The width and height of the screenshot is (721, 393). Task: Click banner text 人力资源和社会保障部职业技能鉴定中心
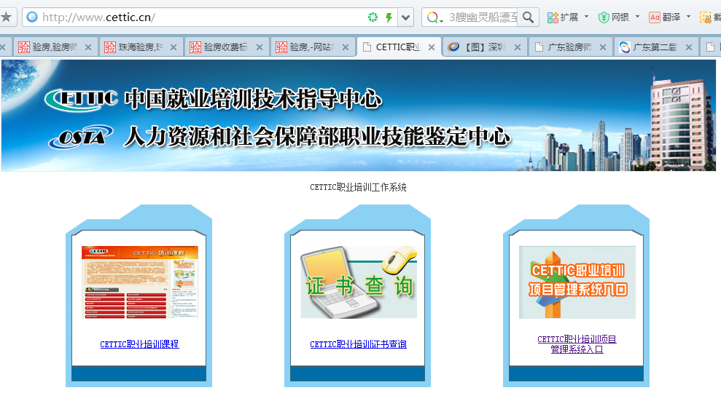pos(317,136)
